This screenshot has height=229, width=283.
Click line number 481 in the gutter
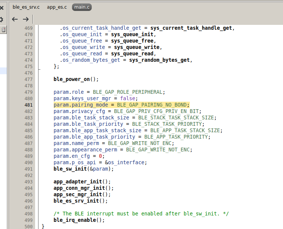point(28,105)
